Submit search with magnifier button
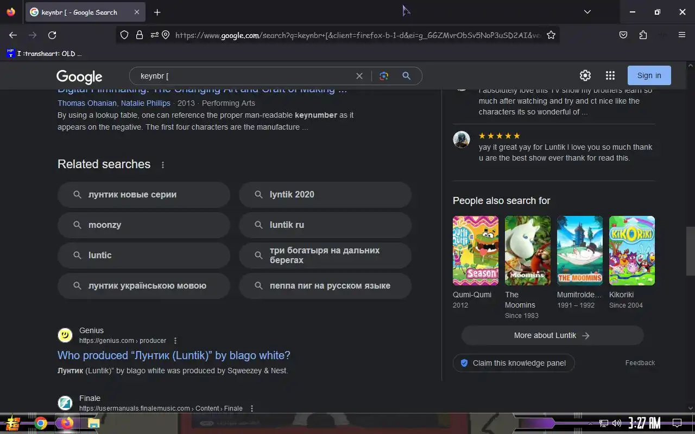This screenshot has height=434, width=695. (x=406, y=76)
